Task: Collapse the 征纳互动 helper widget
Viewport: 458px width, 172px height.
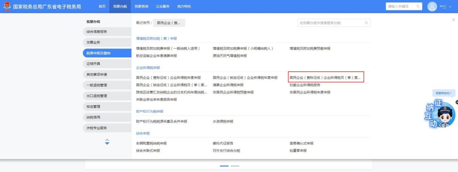Action: click(x=457, y=102)
